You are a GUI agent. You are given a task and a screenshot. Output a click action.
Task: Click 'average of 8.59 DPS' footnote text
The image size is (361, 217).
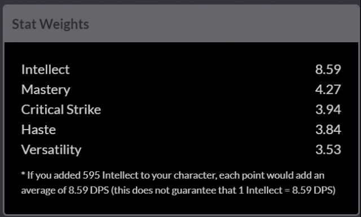(x=65, y=191)
